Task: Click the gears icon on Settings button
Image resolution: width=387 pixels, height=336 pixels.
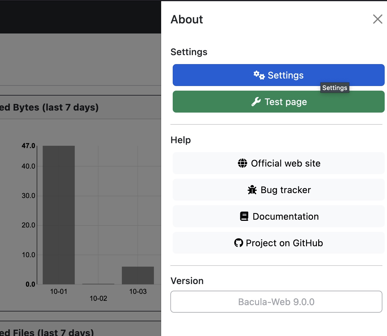Action: (x=259, y=75)
